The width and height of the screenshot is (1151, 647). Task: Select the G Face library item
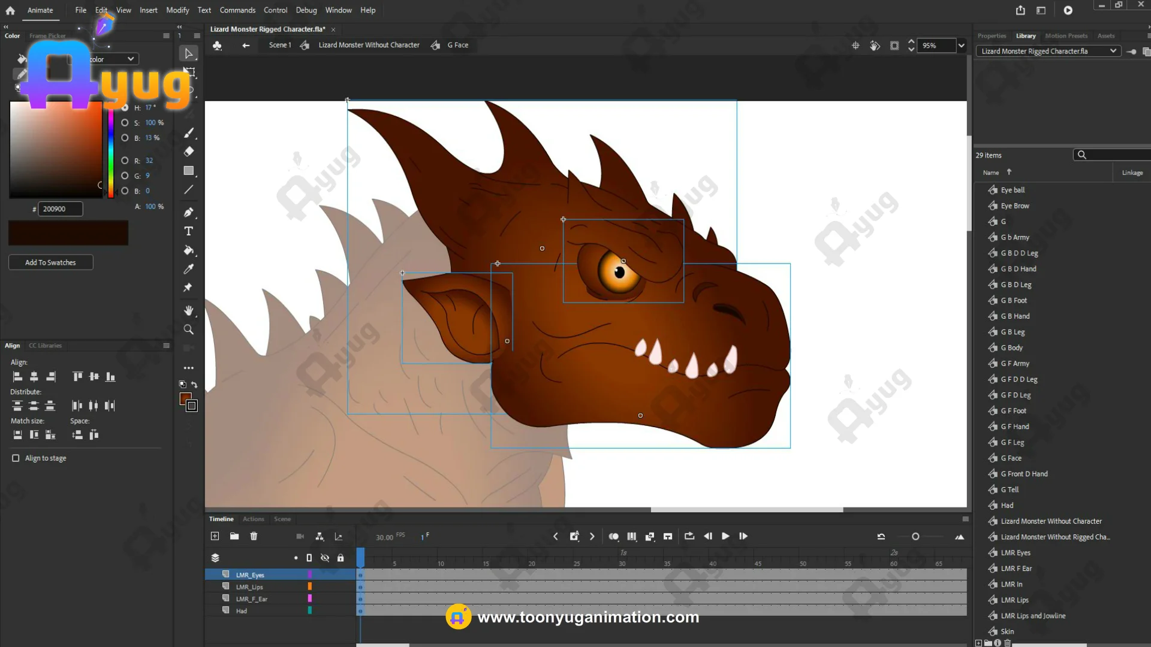click(1011, 458)
